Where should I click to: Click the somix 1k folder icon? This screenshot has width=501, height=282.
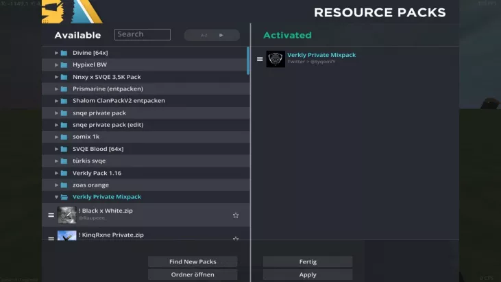(64, 137)
